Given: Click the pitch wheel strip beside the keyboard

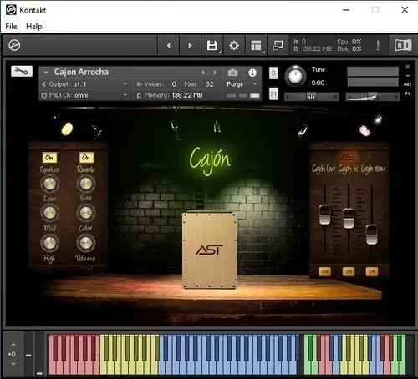Looking at the screenshot, I should pyautogui.click(x=28, y=355).
